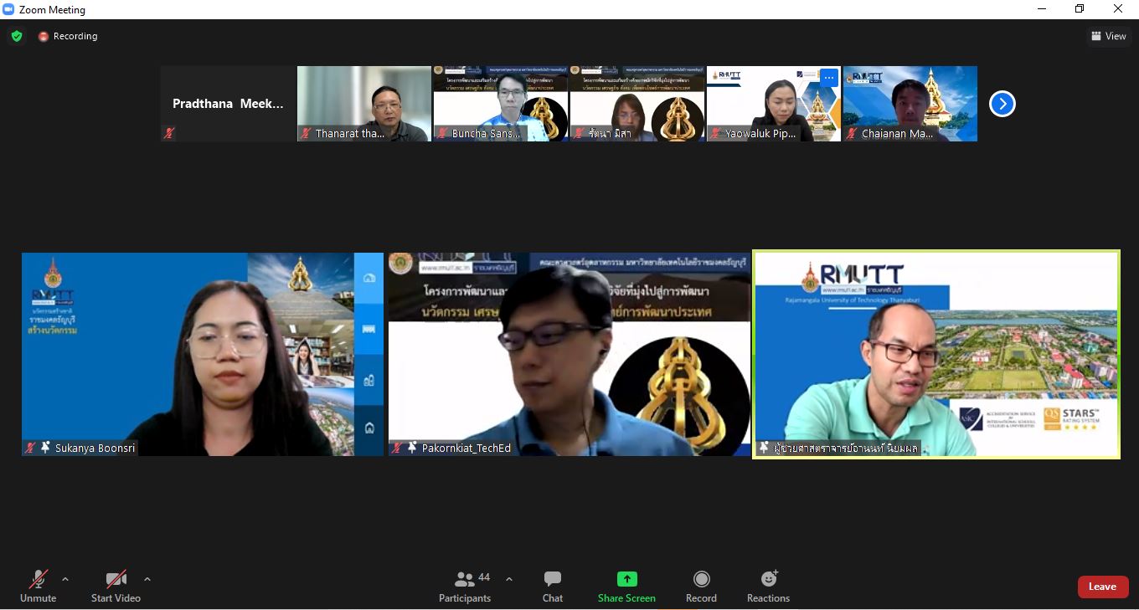The width and height of the screenshot is (1139, 610).
Task: Start recording with Record button
Action: (x=701, y=587)
